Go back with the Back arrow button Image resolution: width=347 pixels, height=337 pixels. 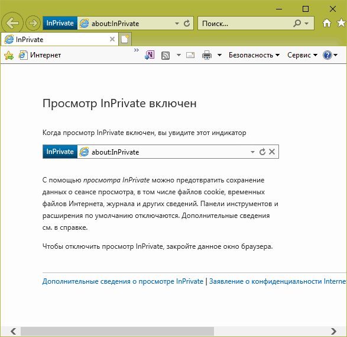pyautogui.click(x=12, y=23)
